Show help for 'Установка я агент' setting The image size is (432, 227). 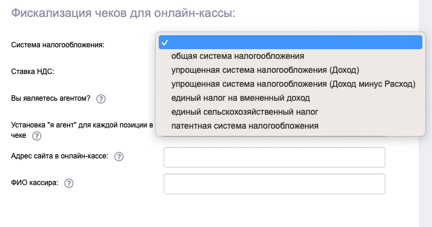coord(36,136)
